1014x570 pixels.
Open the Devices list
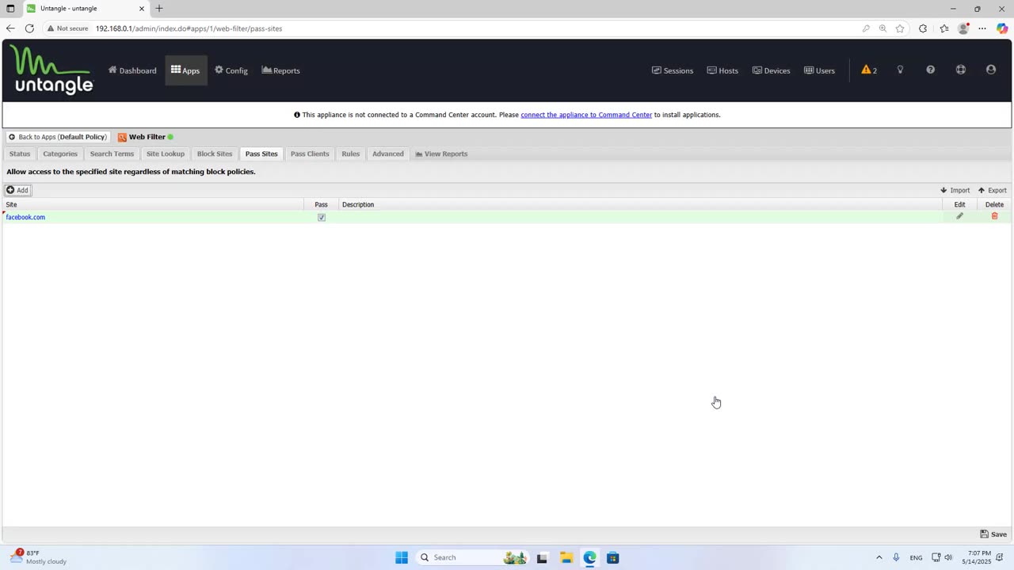pyautogui.click(x=772, y=70)
